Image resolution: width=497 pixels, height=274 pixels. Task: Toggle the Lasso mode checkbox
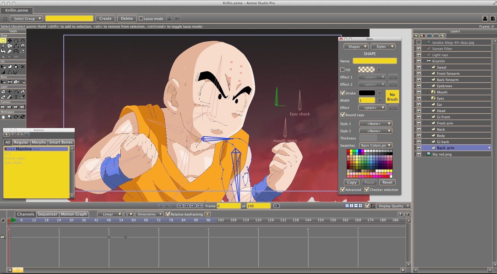point(141,19)
